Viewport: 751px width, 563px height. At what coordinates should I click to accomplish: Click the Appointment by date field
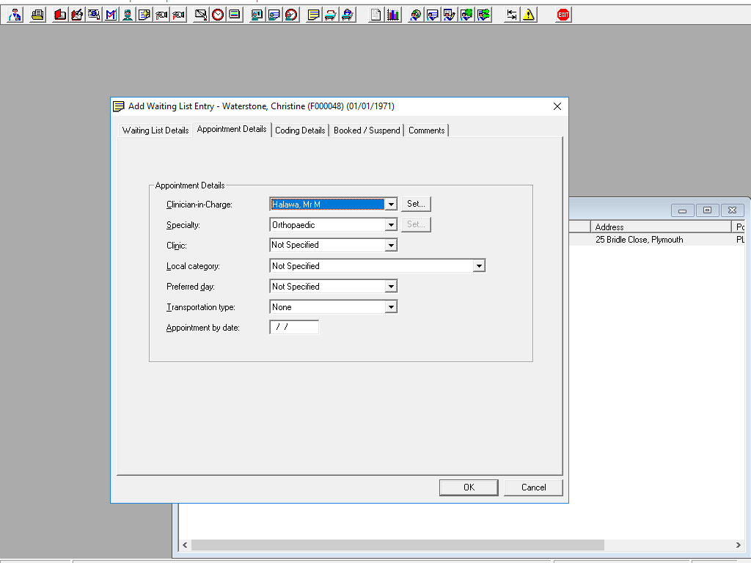click(294, 327)
